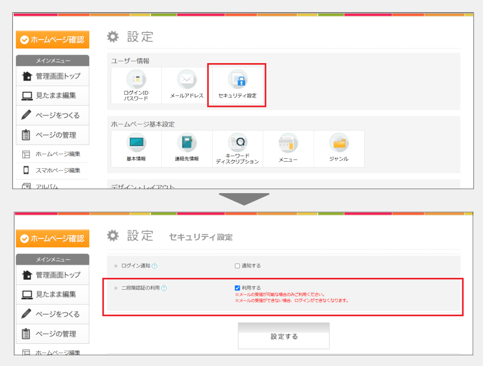Open the メールアドレス email settings icon

(186, 84)
